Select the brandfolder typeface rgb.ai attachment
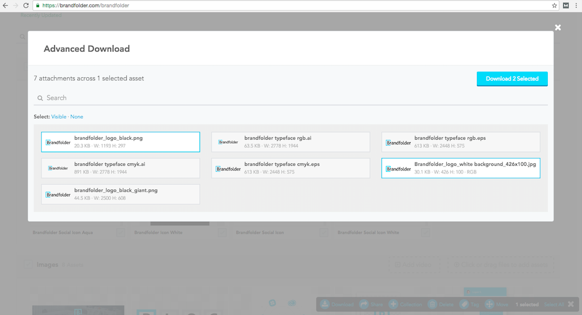The width and height of the screenshot is (582, 315). pyautogui.click(x=290, y=142)
